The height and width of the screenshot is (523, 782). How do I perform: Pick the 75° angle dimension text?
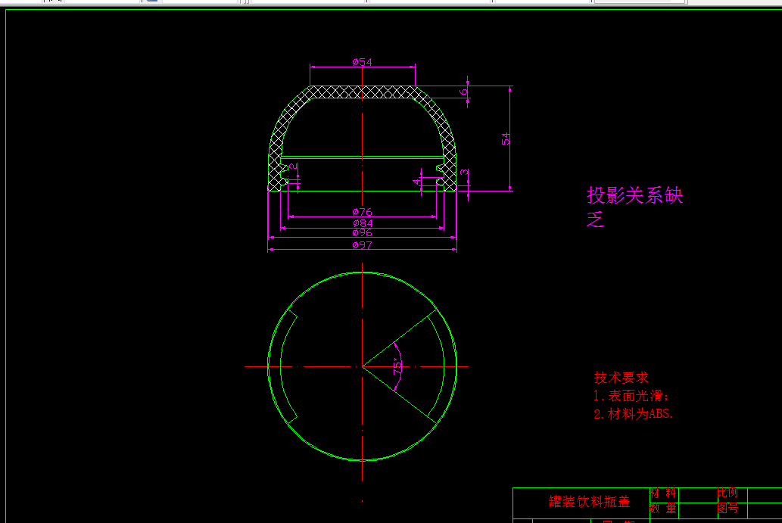click(397, 366)
